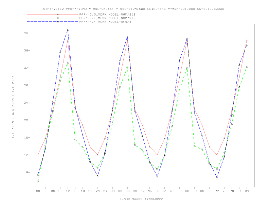Click x-axis forecast hour label 45
The height and width of the screenshot is (208, 269).
pyautogui.click(x=150, y=191)
